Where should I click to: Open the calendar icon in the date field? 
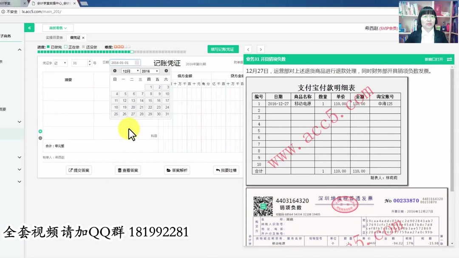(x=137, y=62)
